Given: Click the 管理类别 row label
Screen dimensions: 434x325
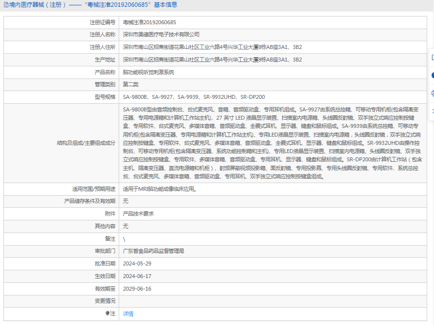Looking at the screenshot, I should pos(105,84).
